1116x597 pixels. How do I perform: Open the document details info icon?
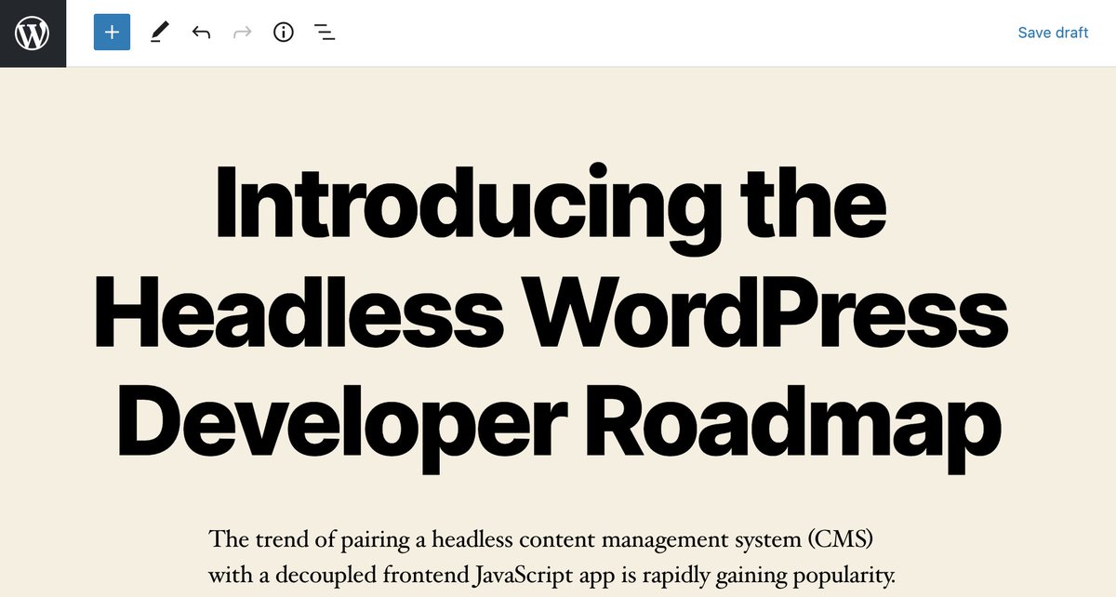pyautogui.click(x=283, y=33)
